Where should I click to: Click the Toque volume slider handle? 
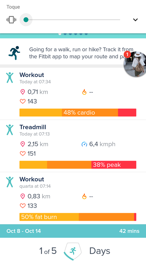[x=26, y=20]
